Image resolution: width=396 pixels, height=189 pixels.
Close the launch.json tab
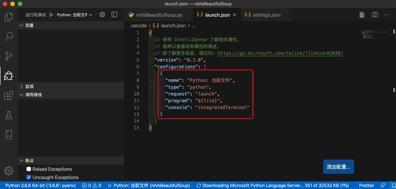tap(234, 15)
